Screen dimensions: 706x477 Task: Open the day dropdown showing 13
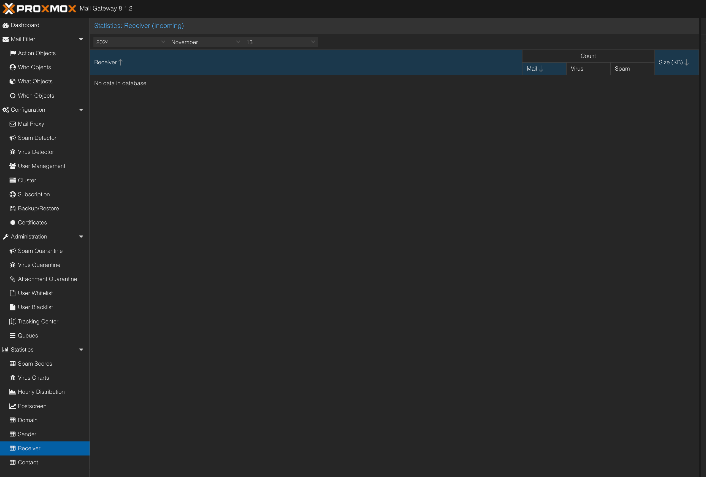pyautogui.click(x=281, y=42)
